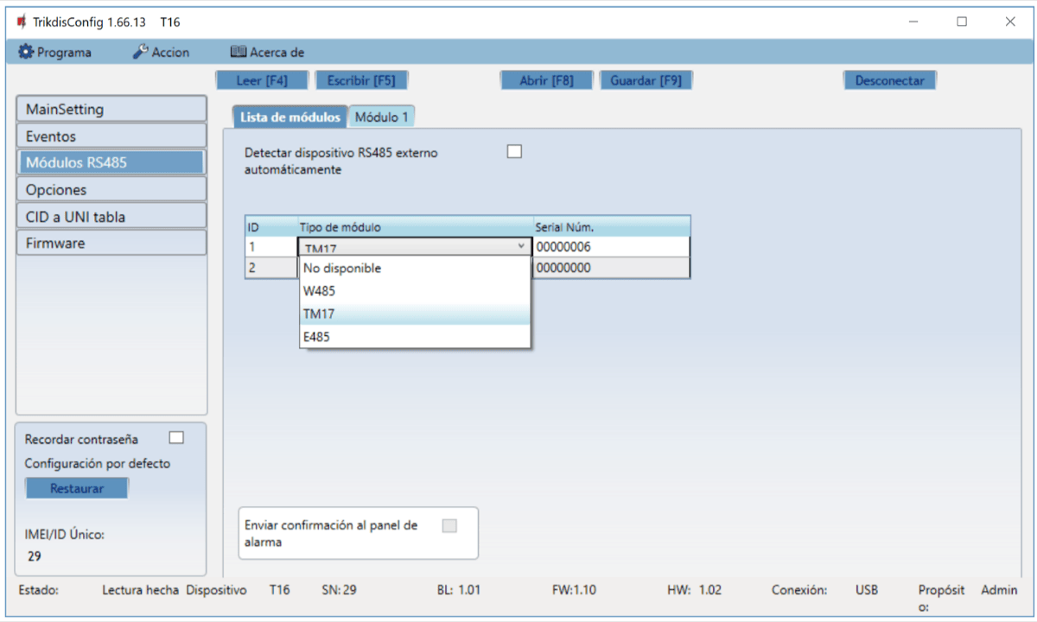This screenshot has width=1037, height=622.
Task: Click serial number field 00000006
Action: point(610,247)
